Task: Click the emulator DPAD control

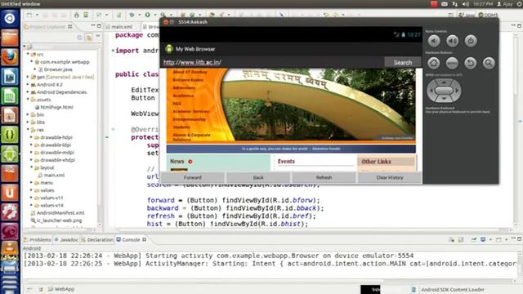Action: [x=444, y=91]
